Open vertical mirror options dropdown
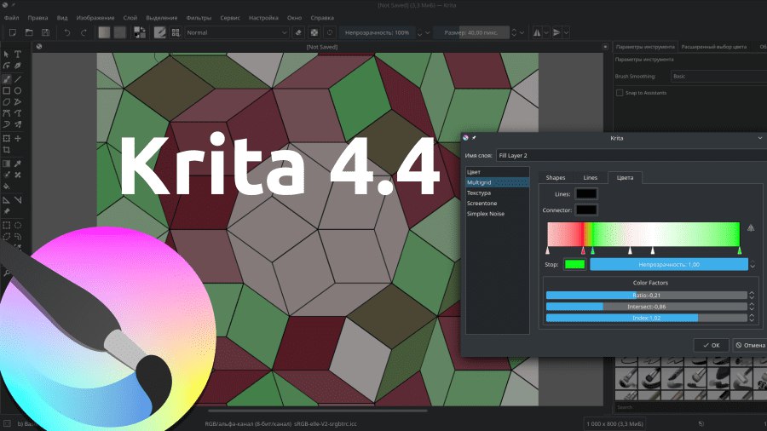This screenshot has width=767, height=431. tap(566, 32)
